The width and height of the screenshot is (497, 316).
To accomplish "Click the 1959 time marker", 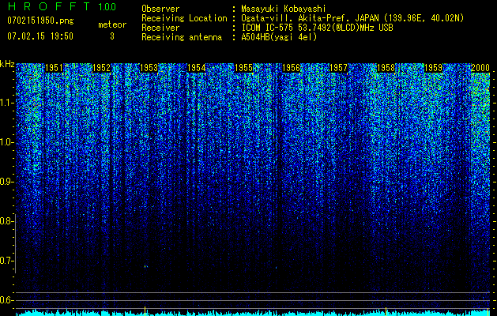I will (x=433, y=68).
